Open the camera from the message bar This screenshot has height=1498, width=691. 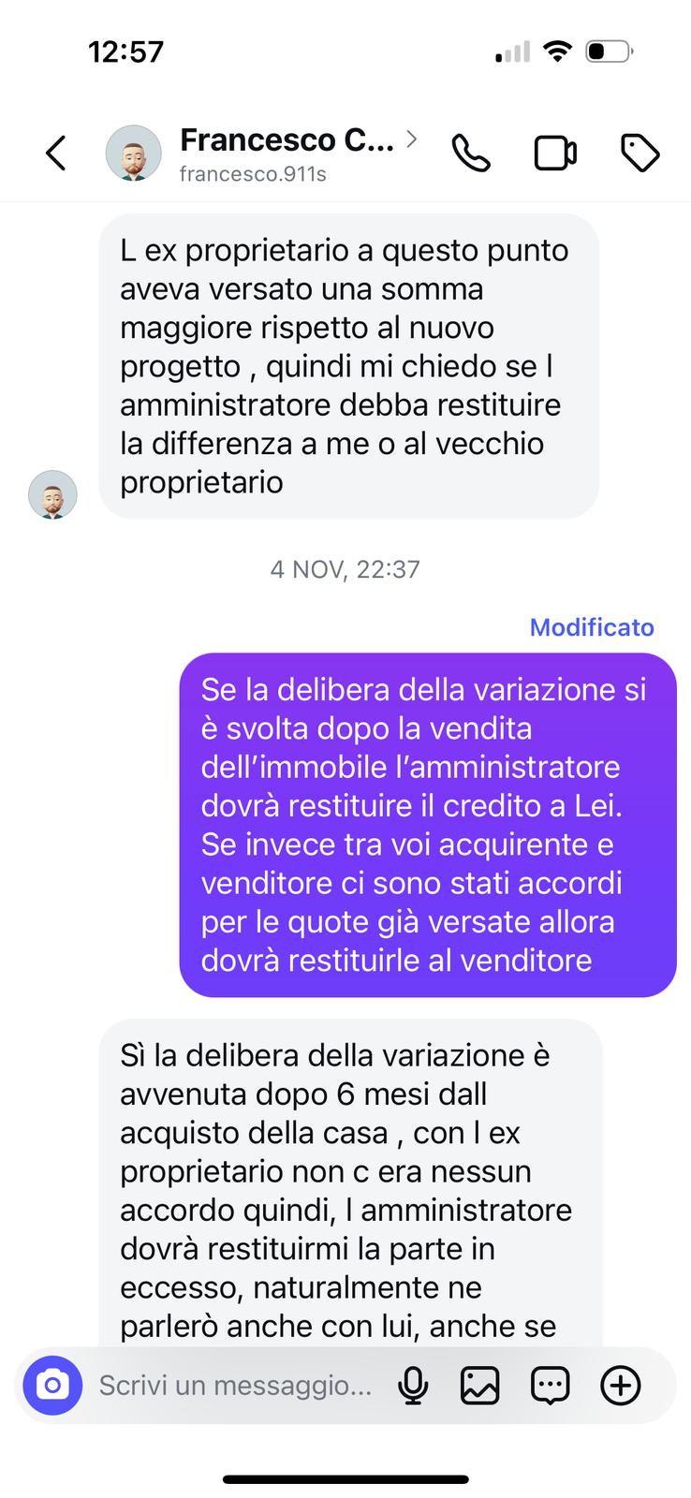click(x=52, y=1385)
